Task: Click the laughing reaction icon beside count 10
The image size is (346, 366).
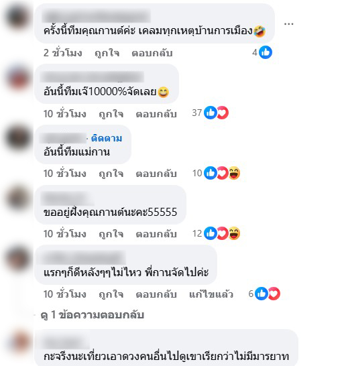Action: [x=234, y=173]
